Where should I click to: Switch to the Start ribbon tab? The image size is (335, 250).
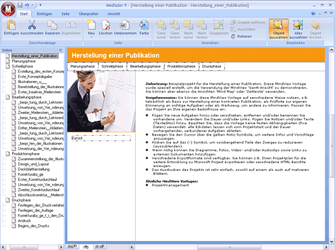point(24,14)
